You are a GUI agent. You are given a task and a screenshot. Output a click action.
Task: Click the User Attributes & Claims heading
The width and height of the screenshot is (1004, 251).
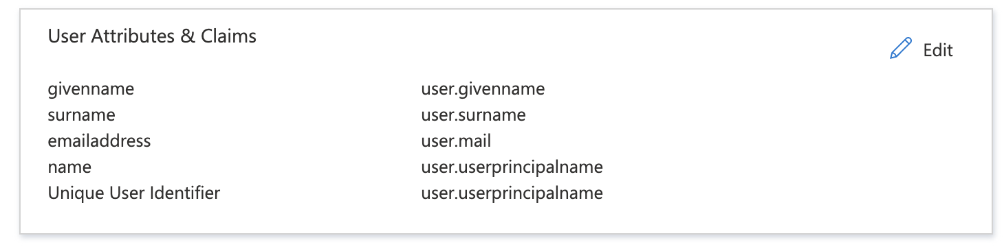[x=152, y=36]
